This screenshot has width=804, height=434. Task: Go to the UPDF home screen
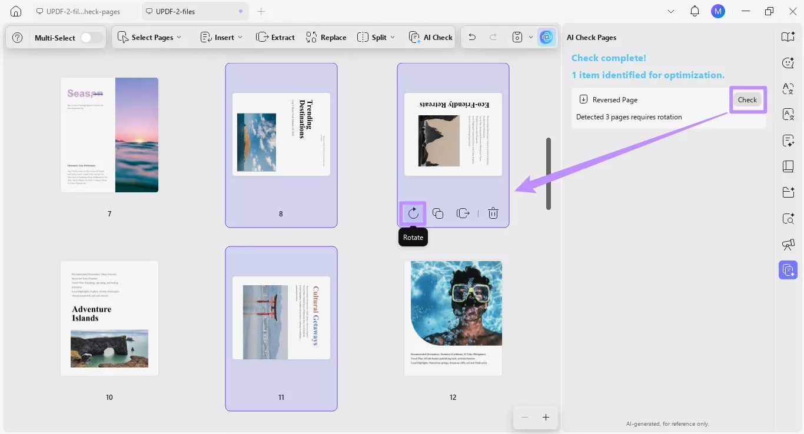click(16, 11)
